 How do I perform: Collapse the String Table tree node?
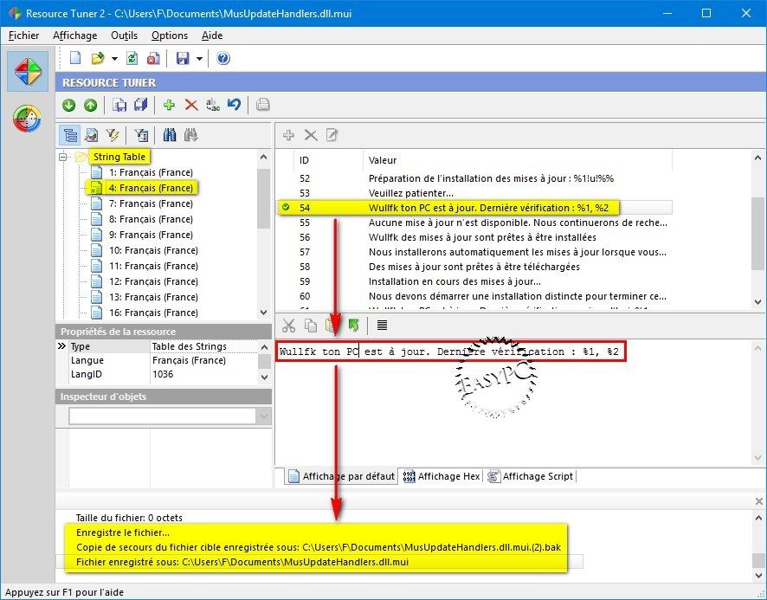[x=62, y=157]
